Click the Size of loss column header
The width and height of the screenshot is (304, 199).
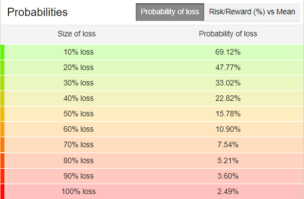pos(77,34)
